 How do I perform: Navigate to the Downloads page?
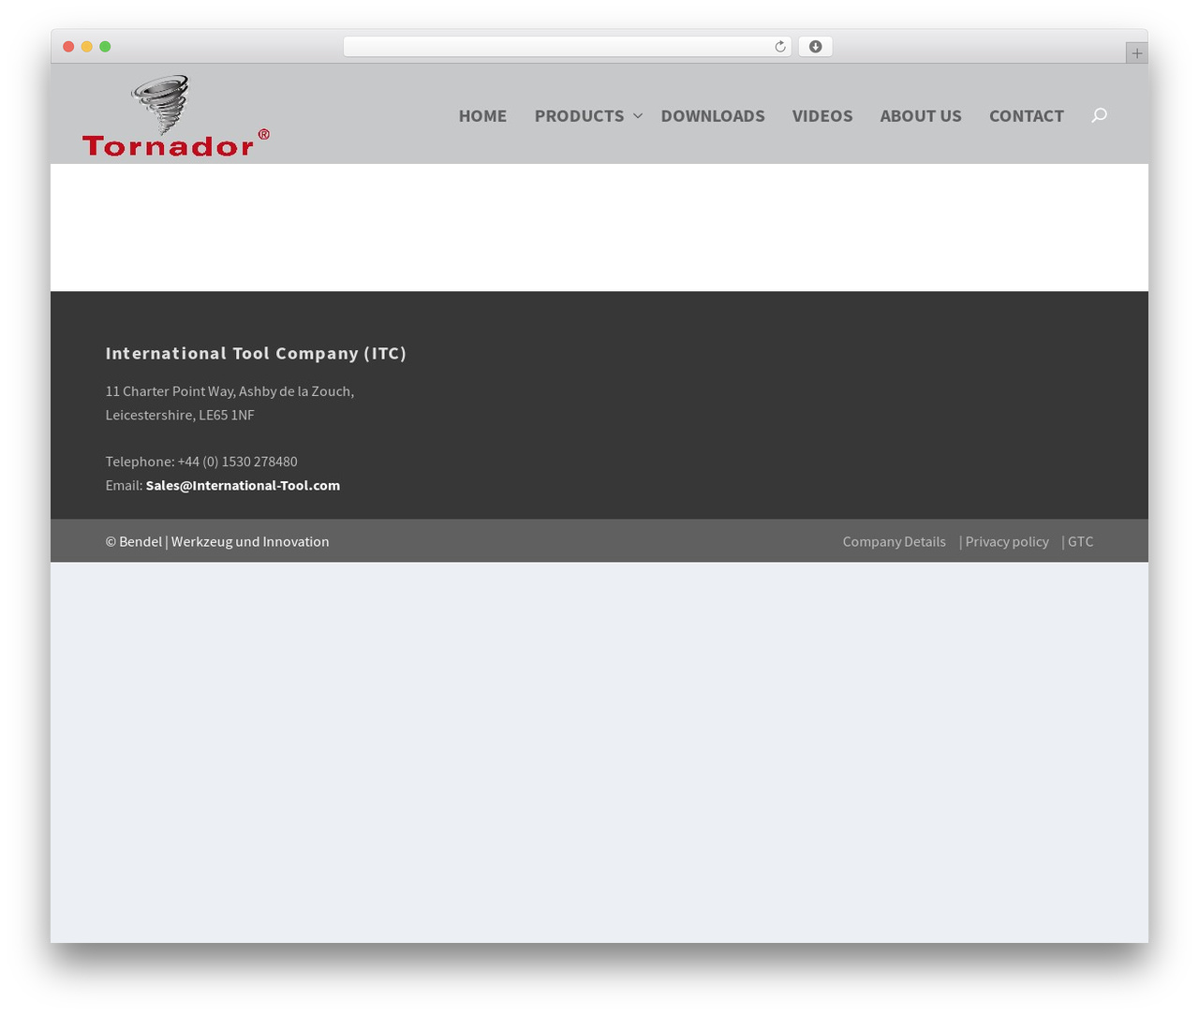[x=713, y=115]
